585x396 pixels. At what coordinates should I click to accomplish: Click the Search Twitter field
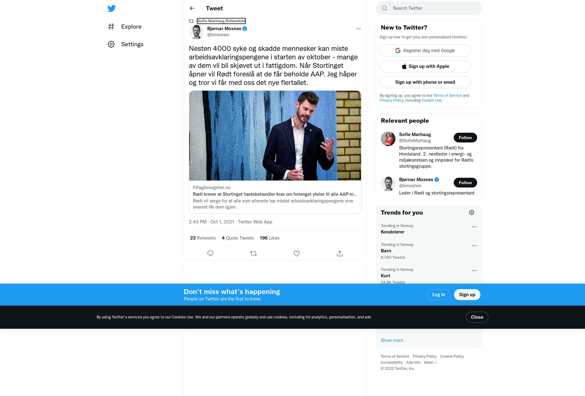(x=429, y=8)
